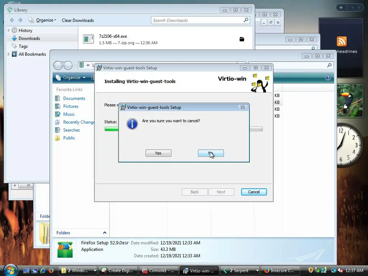The width and height of the screenshot is (368, 276).
Task: Click Clear Downloads in Library window
Action: 78,20
